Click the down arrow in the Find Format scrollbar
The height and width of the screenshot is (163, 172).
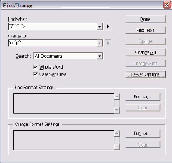[117, 110]
